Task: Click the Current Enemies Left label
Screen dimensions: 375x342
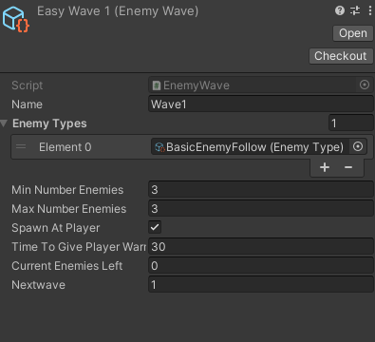Action: 67,266
